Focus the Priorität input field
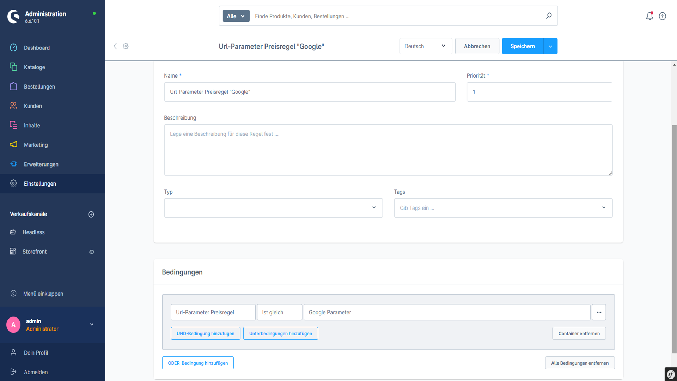The image size is (677, 381). (x=539, y=92)
